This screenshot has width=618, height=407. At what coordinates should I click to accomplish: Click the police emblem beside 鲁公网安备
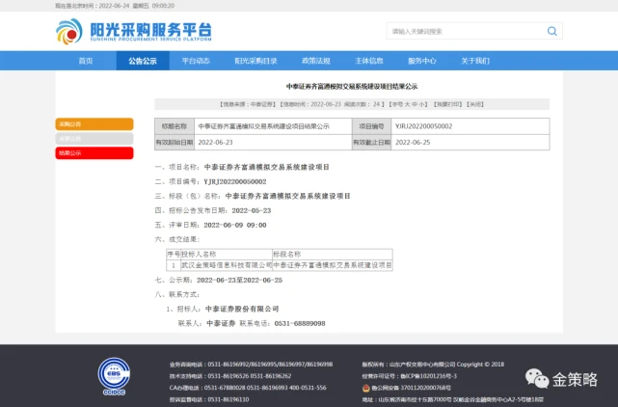(365, 388)
